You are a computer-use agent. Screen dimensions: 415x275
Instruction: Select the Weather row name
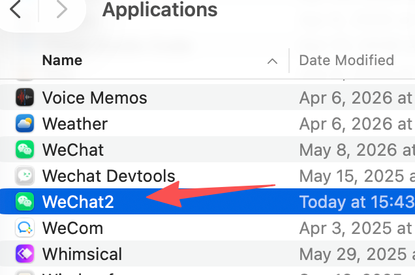pyautogui.click(x=75, y=123)
